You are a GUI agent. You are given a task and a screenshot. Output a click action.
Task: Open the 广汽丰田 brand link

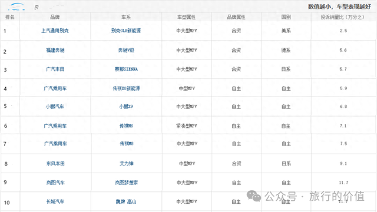[55, 69]
